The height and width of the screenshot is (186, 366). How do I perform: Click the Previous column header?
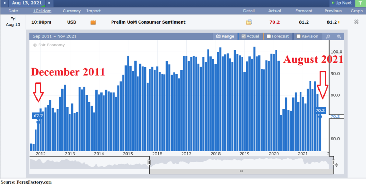click(x=333, y=11)
